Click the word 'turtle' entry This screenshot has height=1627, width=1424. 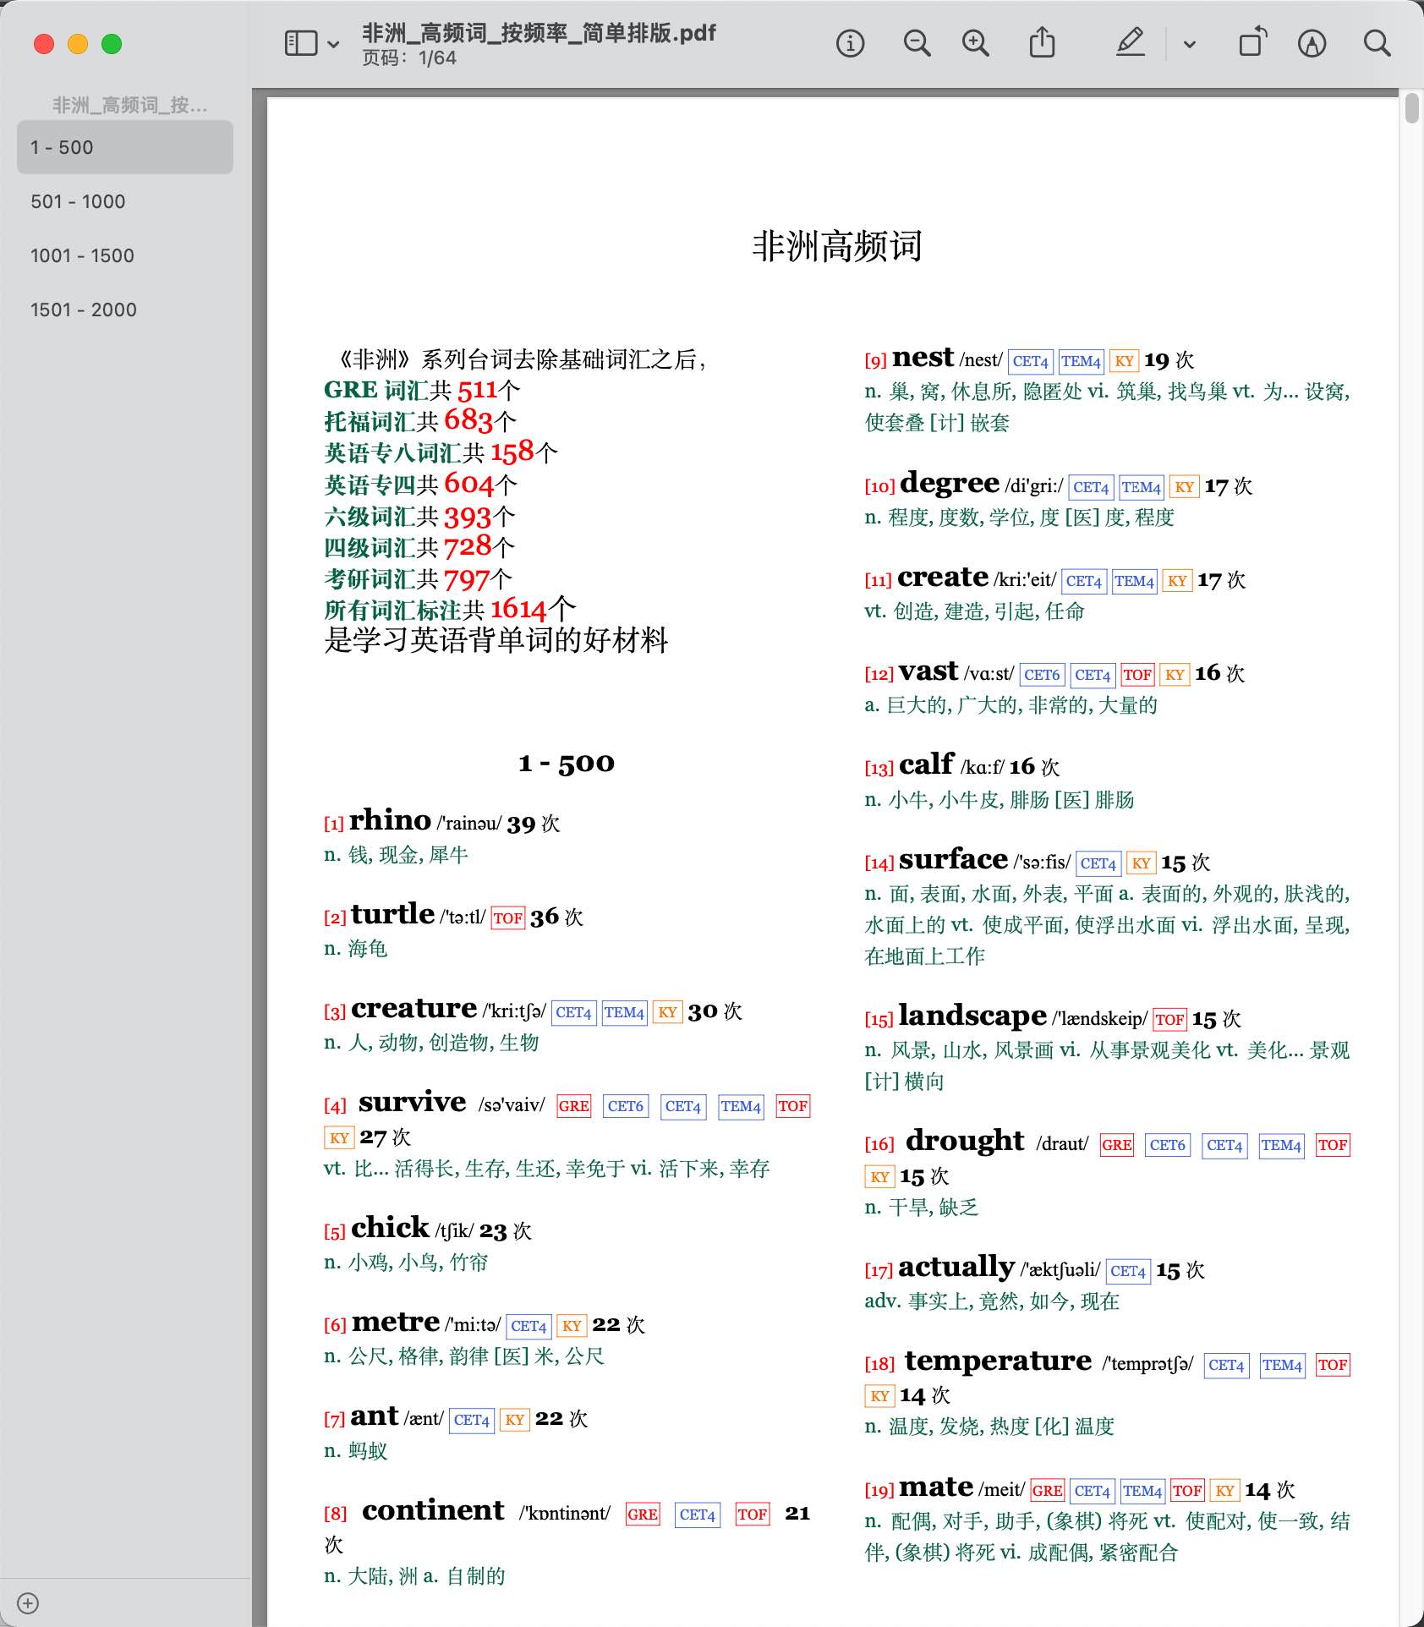click(x=392, y=913)
